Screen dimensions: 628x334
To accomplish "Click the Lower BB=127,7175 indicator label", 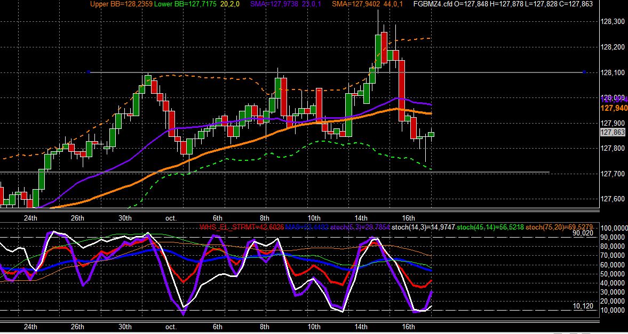I will (186, 4).
